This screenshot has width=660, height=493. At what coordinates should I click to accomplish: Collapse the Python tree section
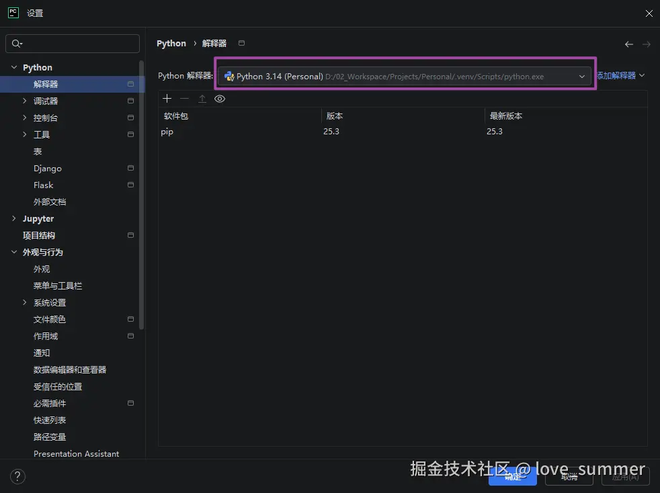tap(14, 67)
